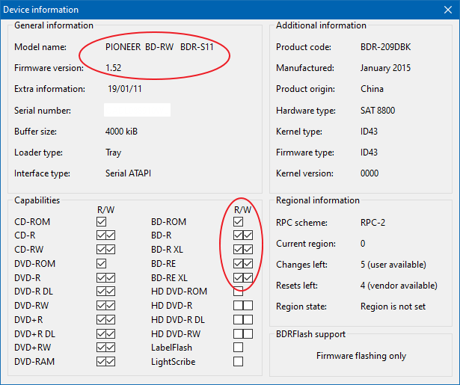
Task: Toggle the CD-R write checkbox
Action: (x=111, y=235)
